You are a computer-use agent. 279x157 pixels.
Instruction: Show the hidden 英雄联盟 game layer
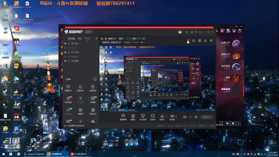pos(65,57)
